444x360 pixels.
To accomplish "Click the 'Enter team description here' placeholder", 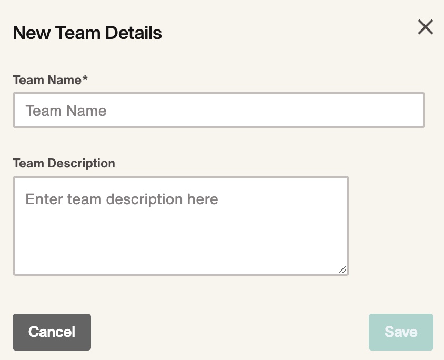I will pyautogui.click(x=122, y=199).
